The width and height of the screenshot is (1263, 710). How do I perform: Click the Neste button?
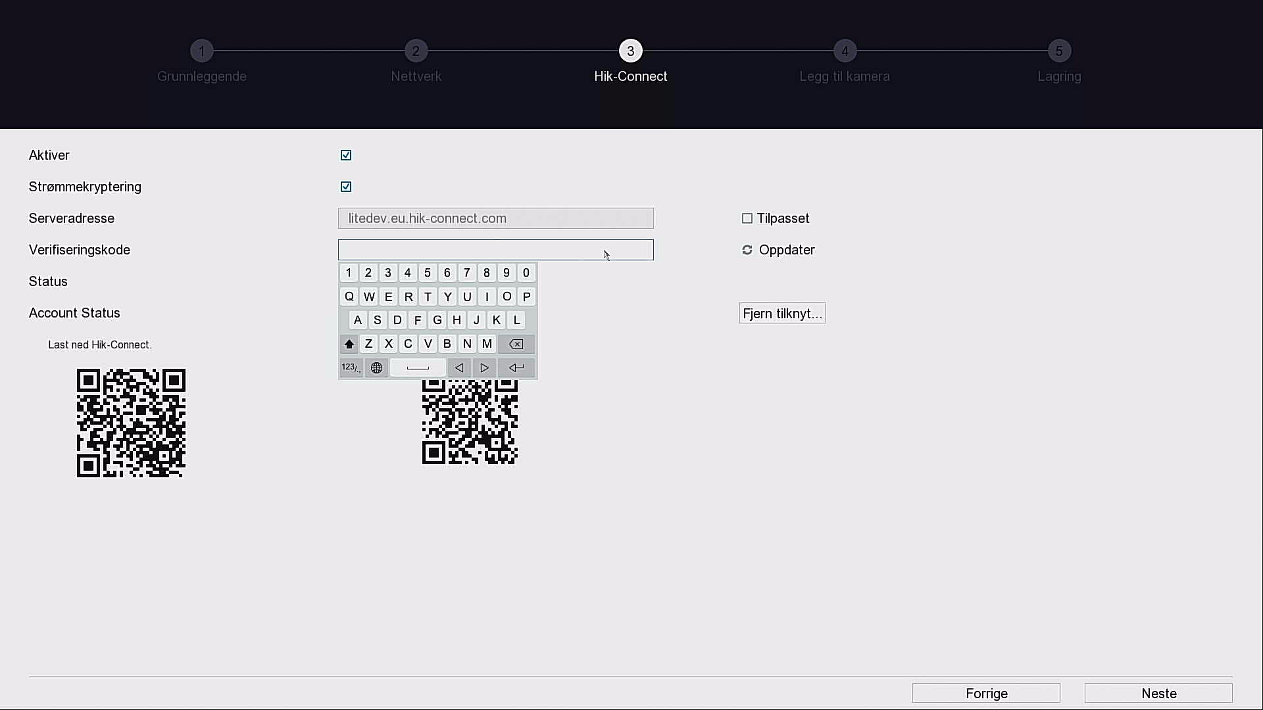tap(1158, 694)
